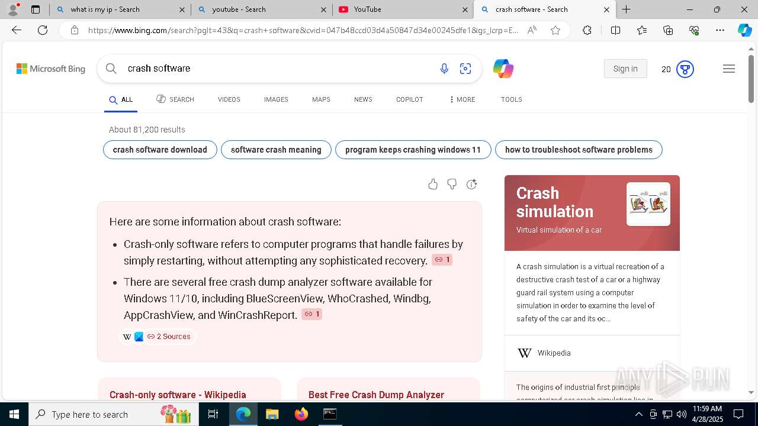This screenshot has height=426, width=758.
Task: Add this page to favorites star
Action: (x=555, y=30)
